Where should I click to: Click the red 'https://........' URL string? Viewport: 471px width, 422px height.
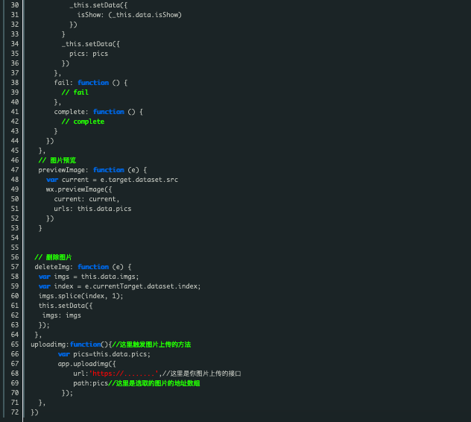point(124,374)
